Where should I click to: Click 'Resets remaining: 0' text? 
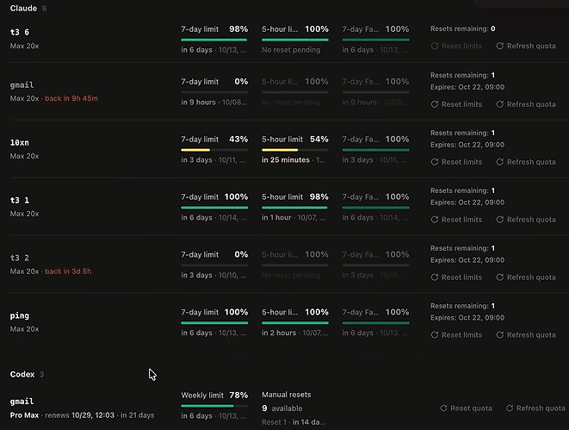(462, 28)
